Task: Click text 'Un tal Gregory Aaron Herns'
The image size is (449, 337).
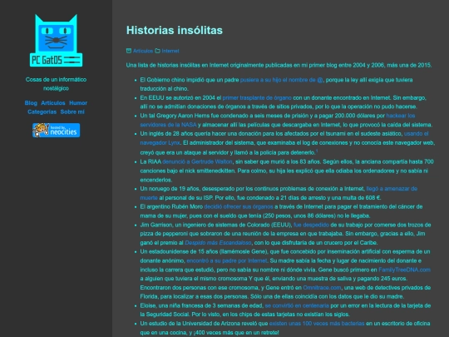Action: pyautogui.click(x=175, y=116)
